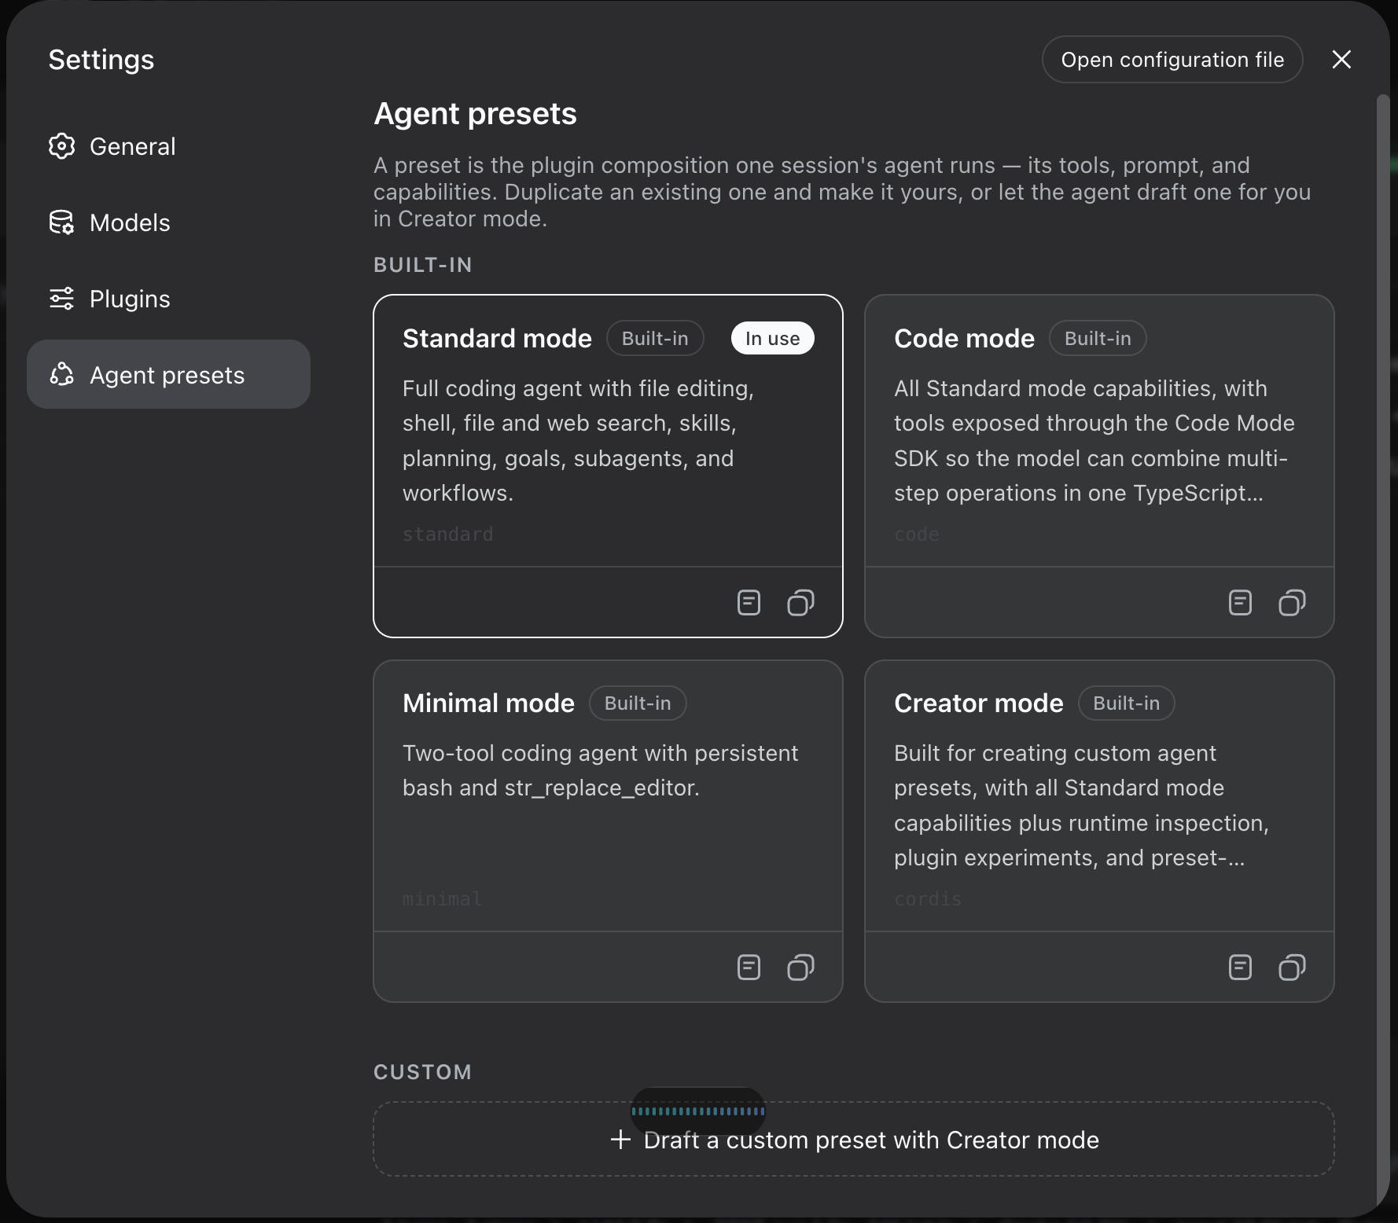Duplicate the Standard mode preset
Image resolution: width=1398 pixels, height=1223 pixels.
click(x=800, y=603)
